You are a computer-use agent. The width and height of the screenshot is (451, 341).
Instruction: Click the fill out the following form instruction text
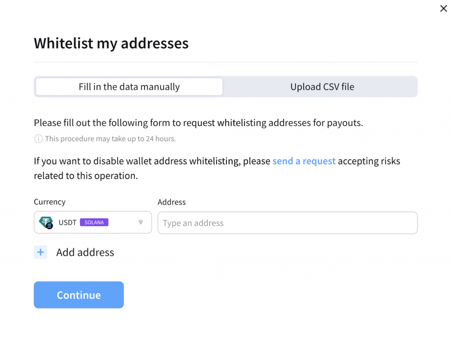[x=198, y=123]
